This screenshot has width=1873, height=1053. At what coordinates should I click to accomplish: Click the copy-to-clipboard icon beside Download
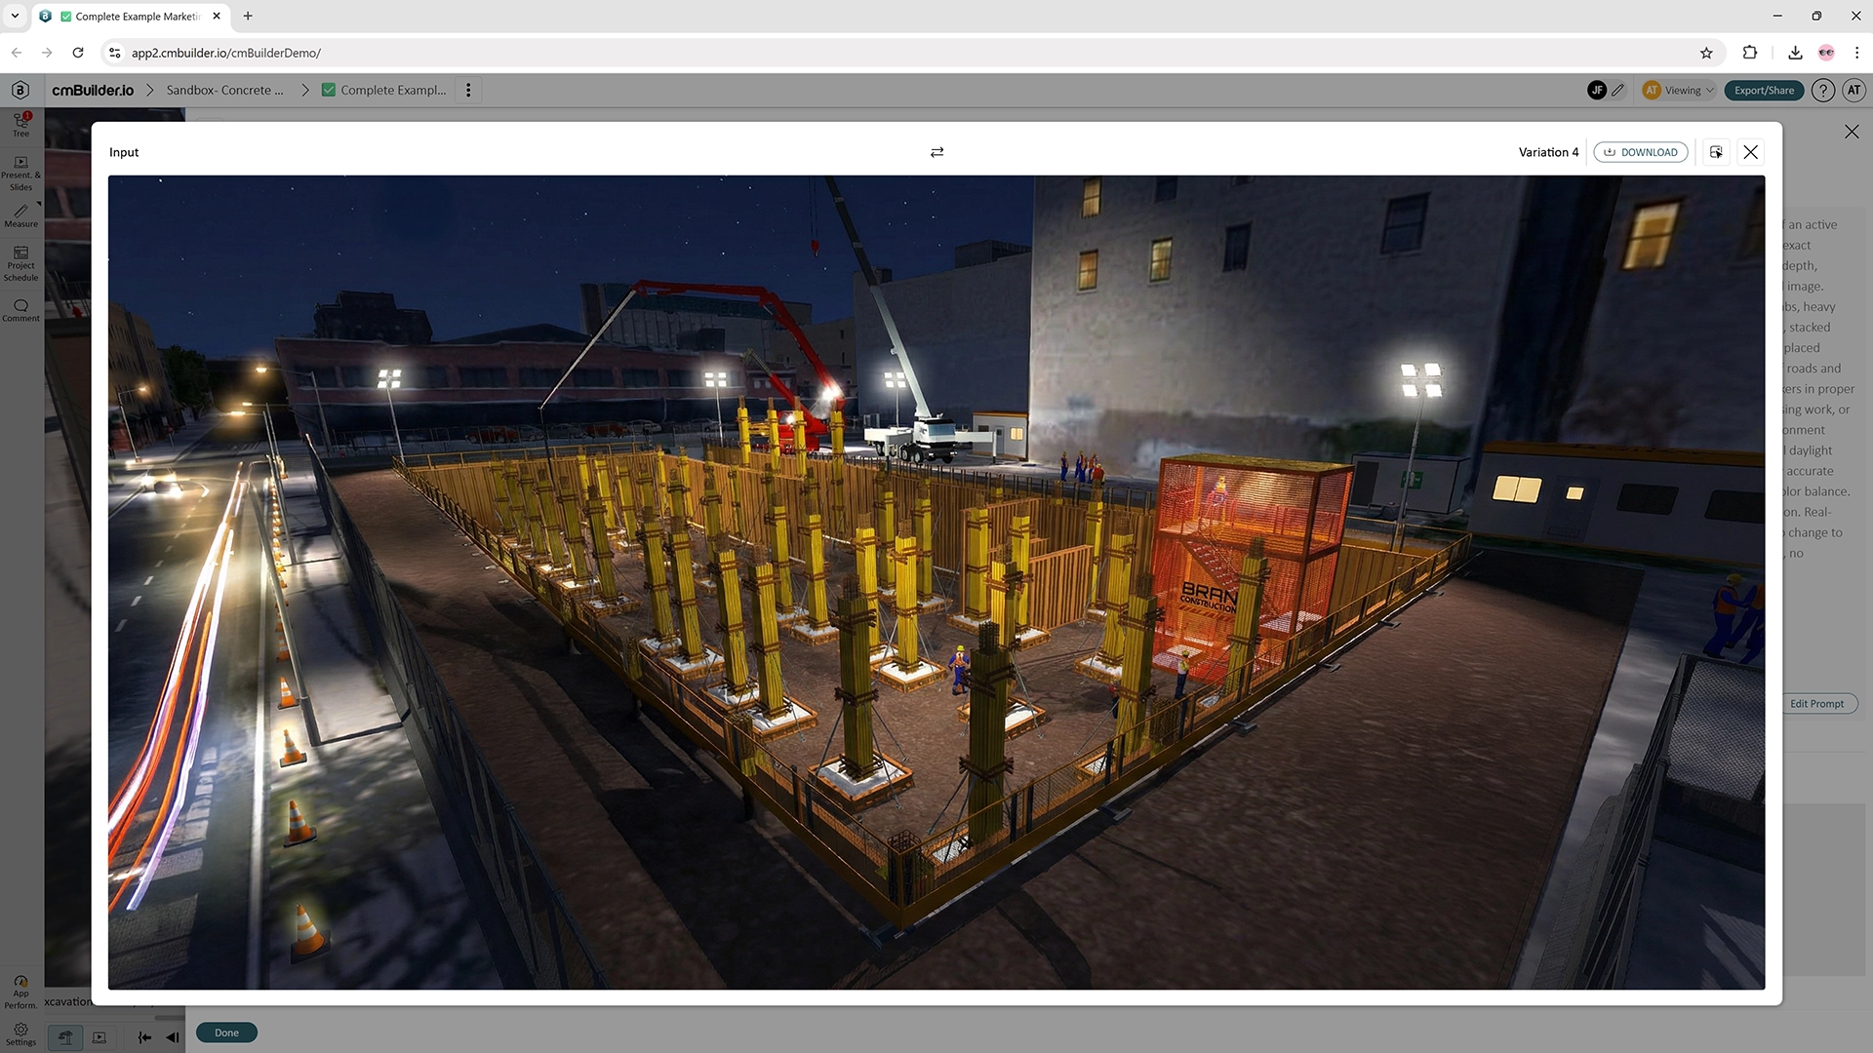click(1716, 152)
